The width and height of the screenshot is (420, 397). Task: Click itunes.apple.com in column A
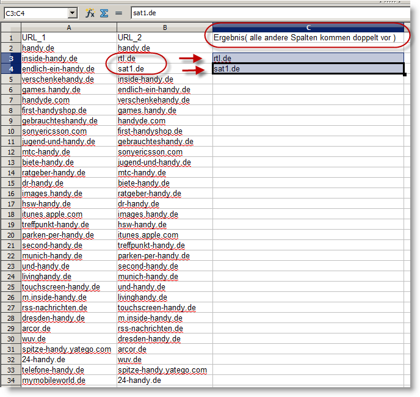click(69, 214)
